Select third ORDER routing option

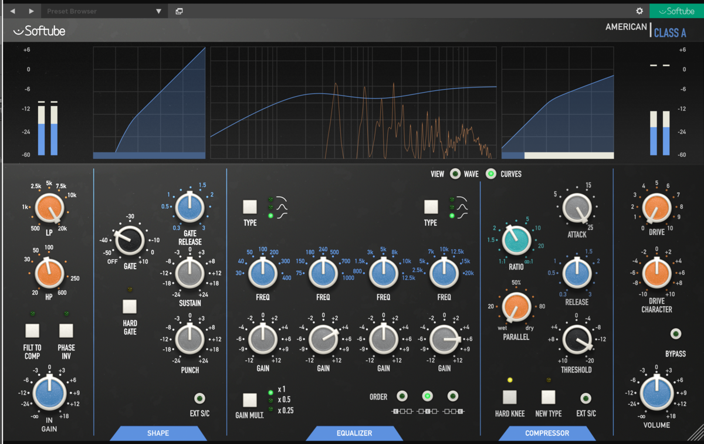(x=453, y=396)
